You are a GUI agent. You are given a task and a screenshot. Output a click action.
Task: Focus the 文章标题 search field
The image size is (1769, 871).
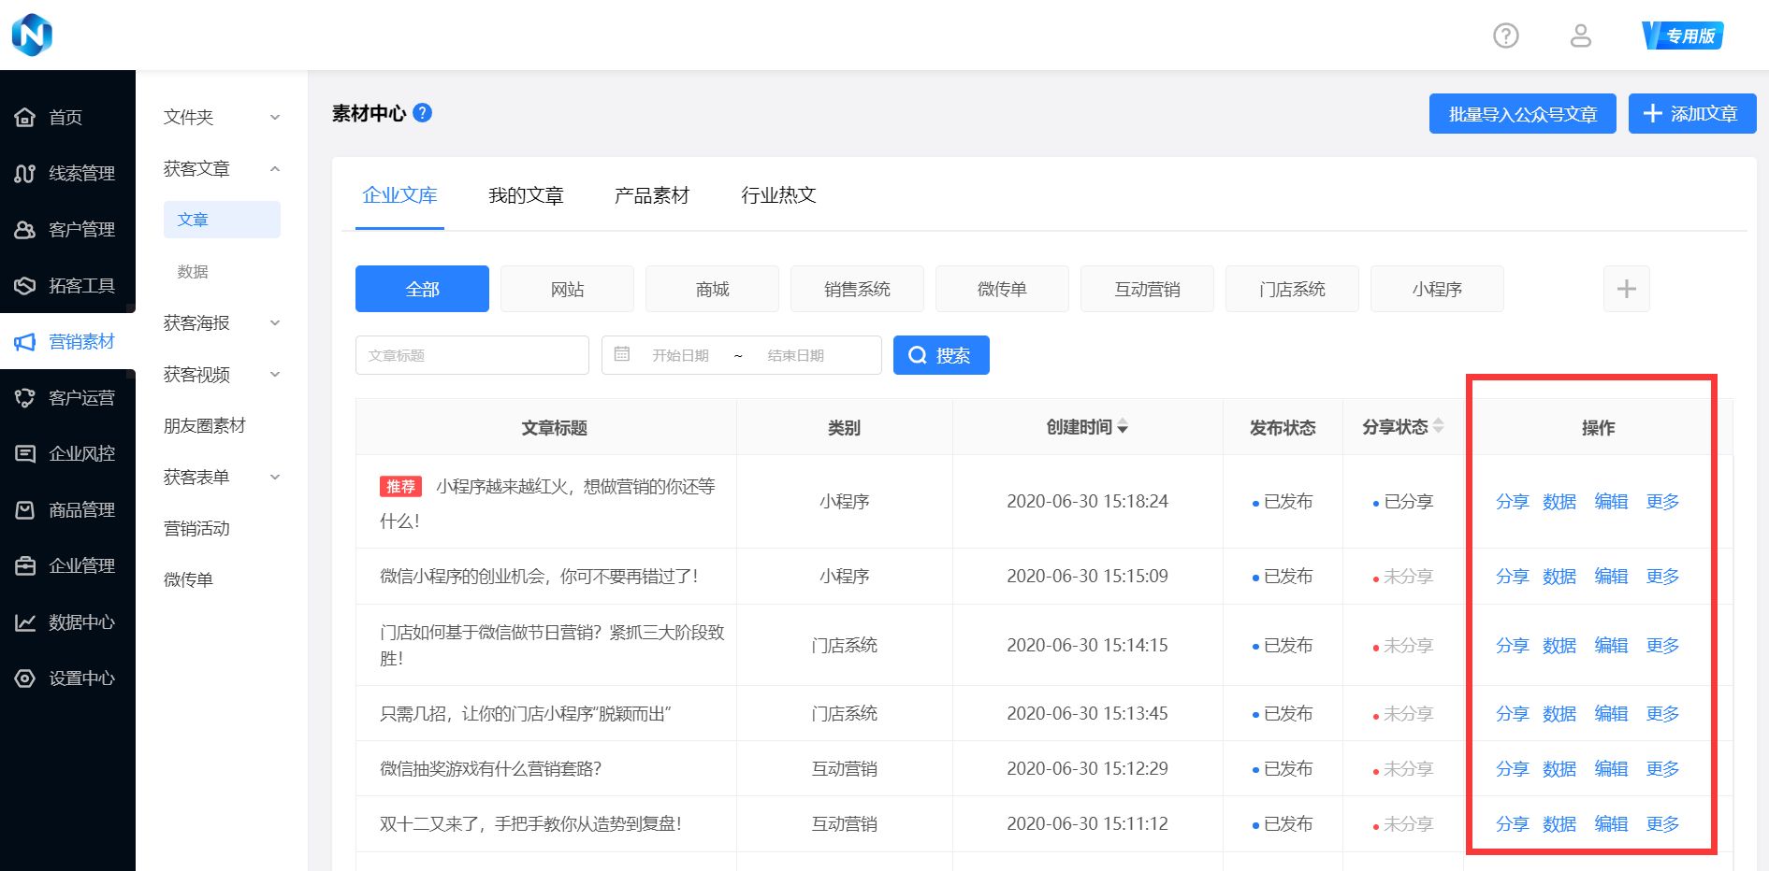coord(472,355)
